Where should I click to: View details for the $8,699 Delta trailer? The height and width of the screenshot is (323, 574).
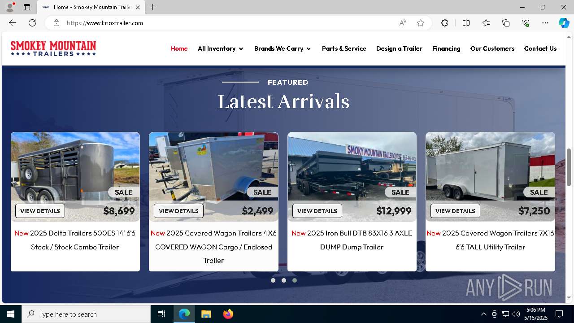click(x=40, y=211)
